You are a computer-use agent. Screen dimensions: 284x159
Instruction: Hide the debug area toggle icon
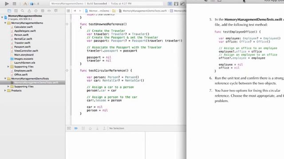pyautogui.click(x=69, y=129)
